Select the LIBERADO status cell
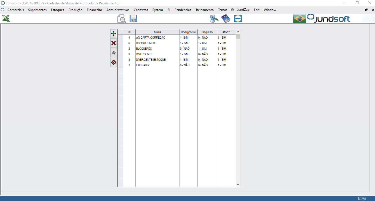375x201 pixels. coord(157,65)
